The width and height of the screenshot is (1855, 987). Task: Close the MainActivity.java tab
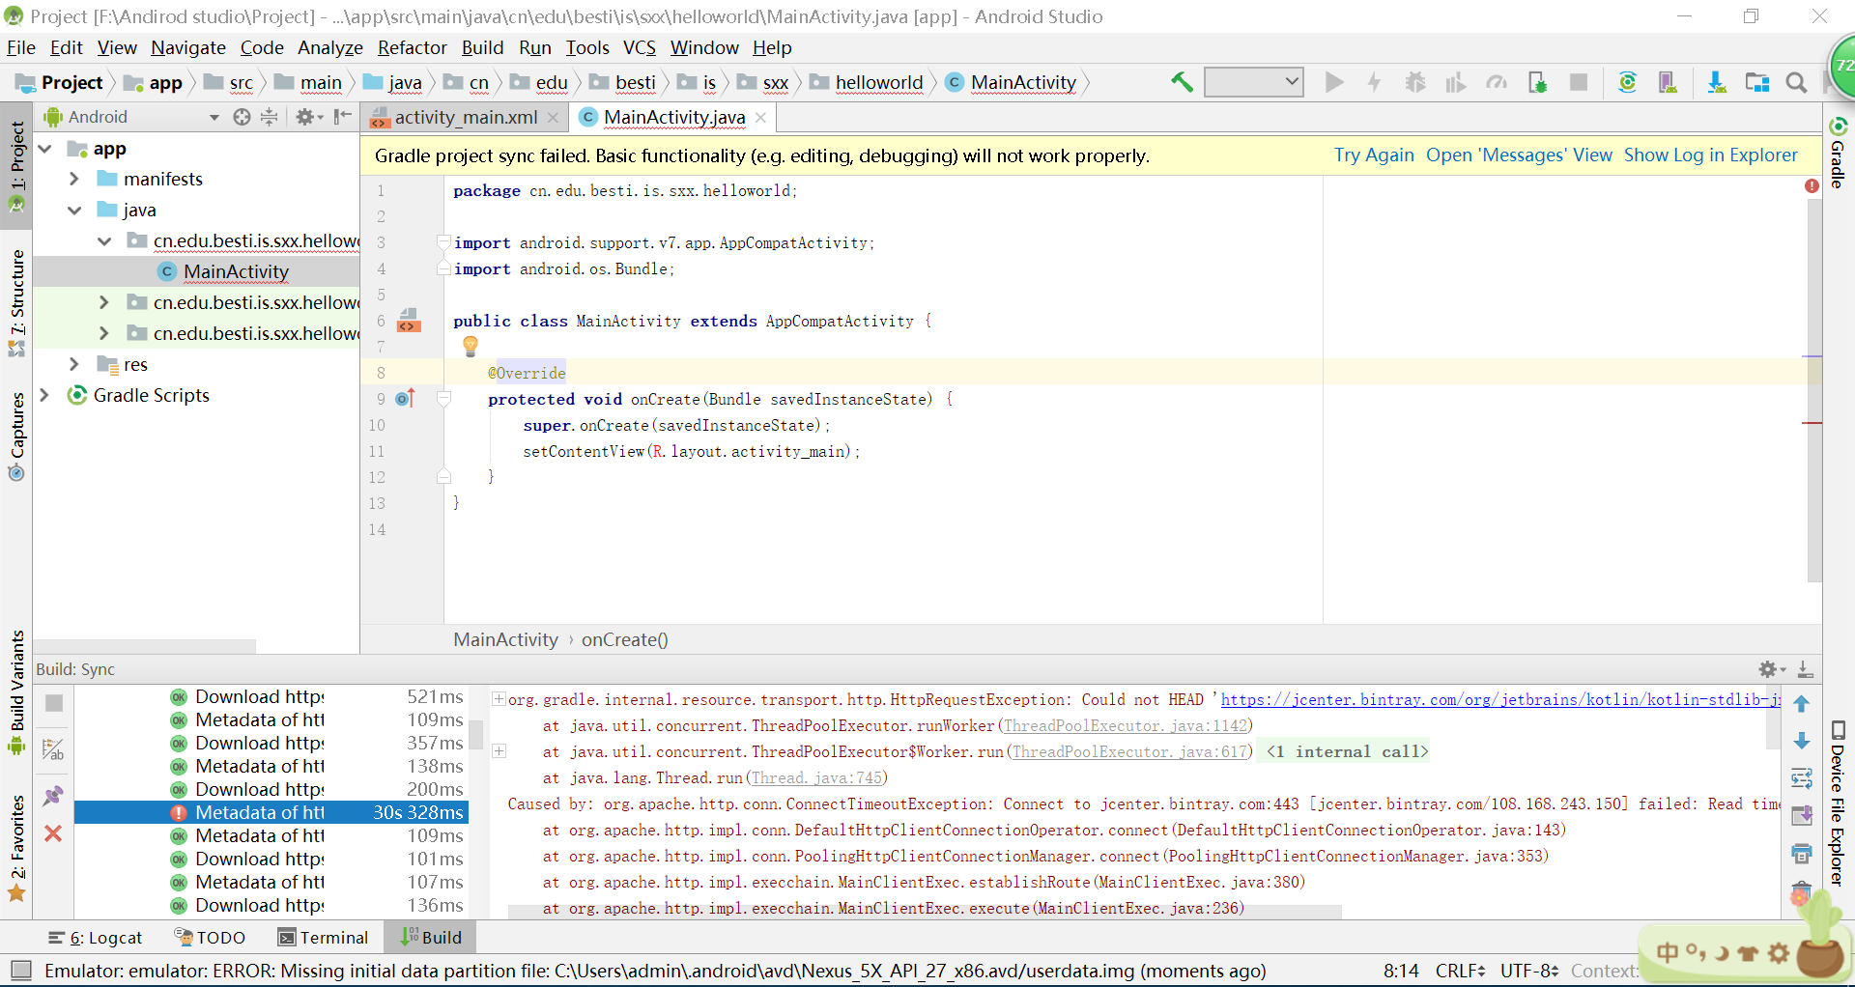click(761, 118)
